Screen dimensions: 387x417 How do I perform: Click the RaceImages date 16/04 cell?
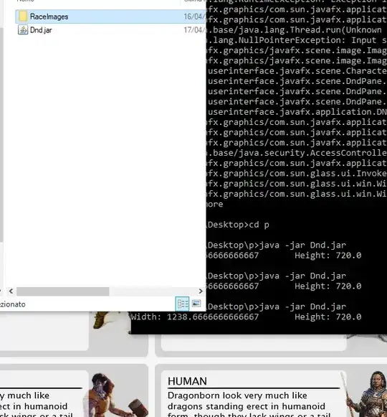[194, 17]
